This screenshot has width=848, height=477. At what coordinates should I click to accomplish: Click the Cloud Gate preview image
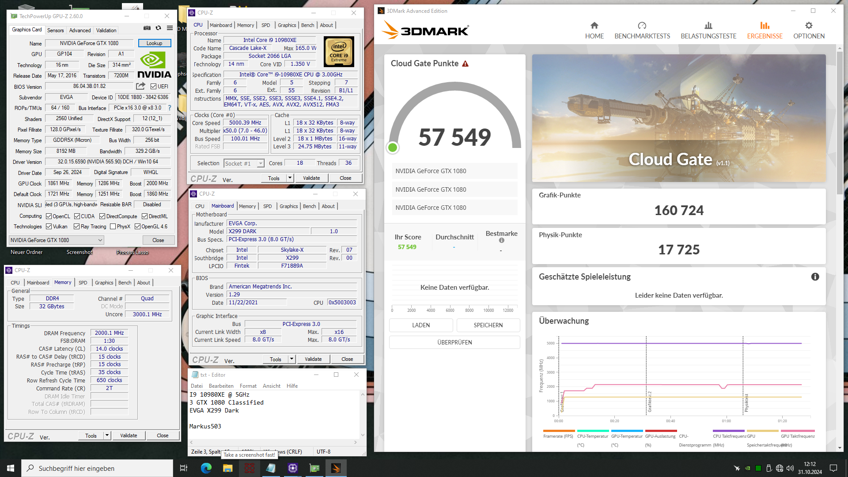click(x=679, y=118)
